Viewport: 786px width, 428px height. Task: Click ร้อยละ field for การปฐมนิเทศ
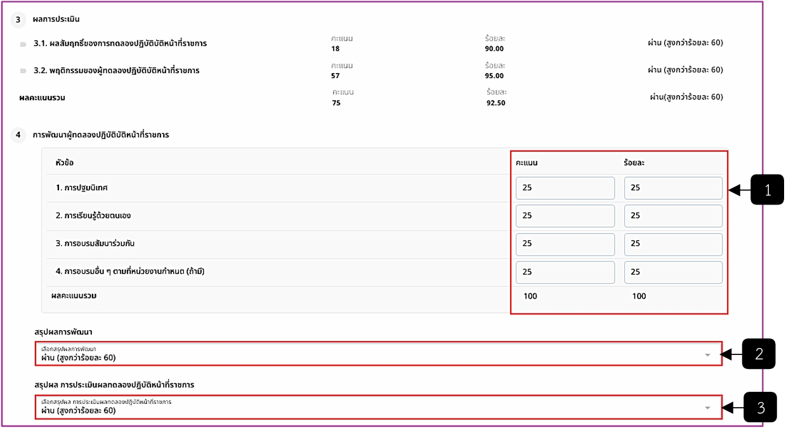tap(673, 188)
